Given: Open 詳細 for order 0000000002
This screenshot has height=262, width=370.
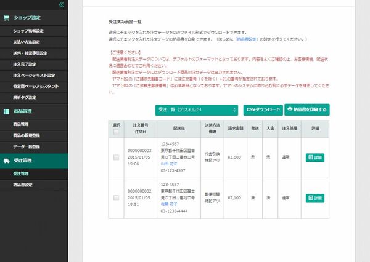Looking at the screenshot, I should [x=315, y=198].
